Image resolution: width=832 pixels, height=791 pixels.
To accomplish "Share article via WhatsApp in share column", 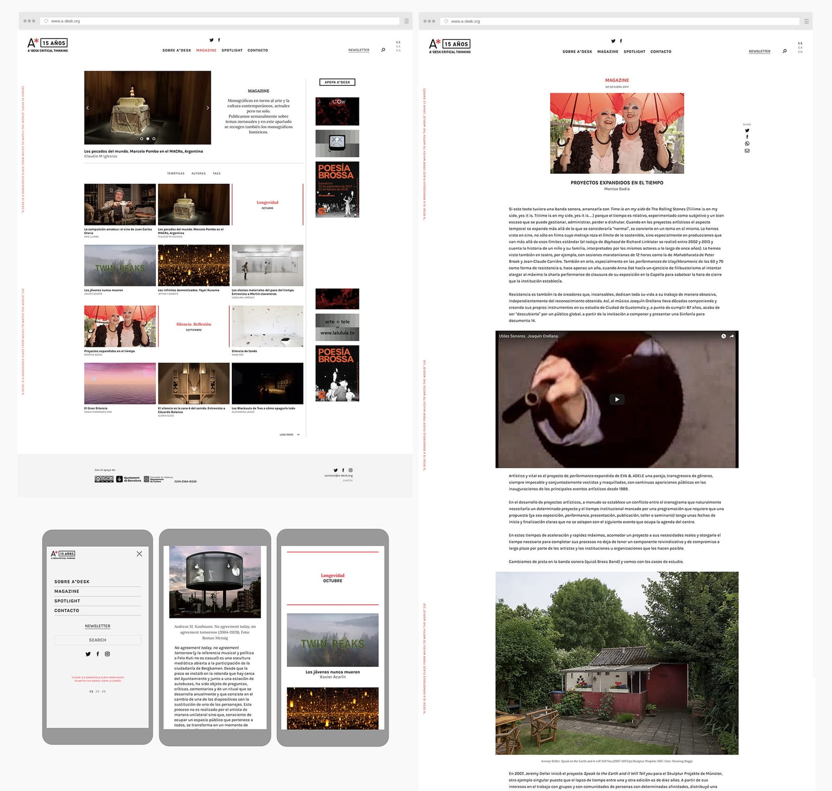I will click(x=747, y=144).
